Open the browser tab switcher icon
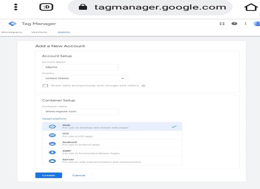 pos(46,7)
